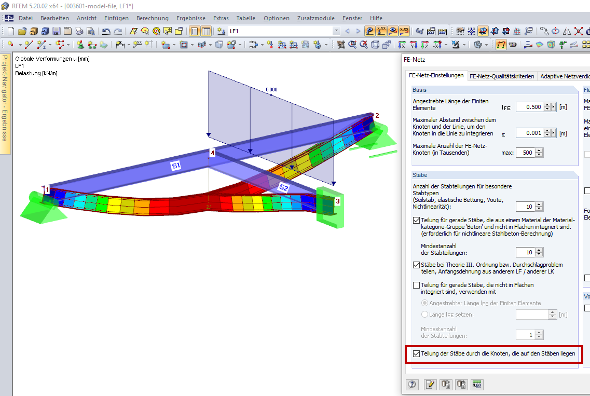Toggle the deformation display icon
This screenshot has height=396, width=590.
tap(501, 45)
